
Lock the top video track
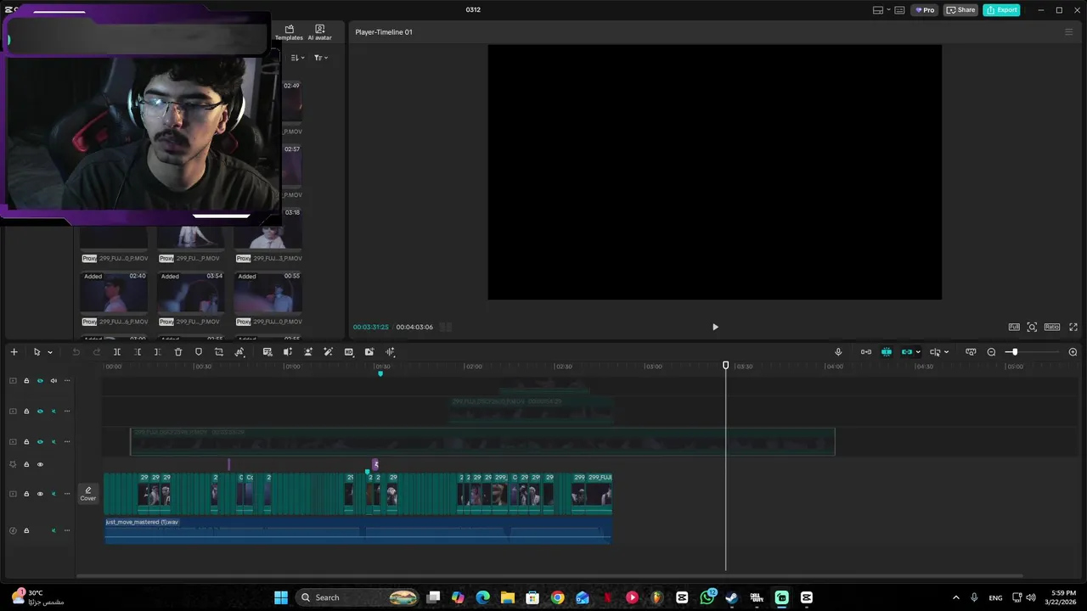pyautogui.click(x=26, y=381)
